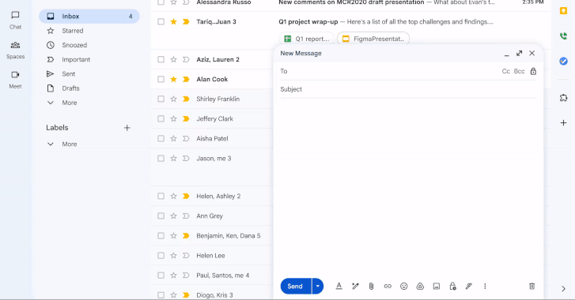Open the Inbox folder
575x300 pixels.
pos(89,16)
